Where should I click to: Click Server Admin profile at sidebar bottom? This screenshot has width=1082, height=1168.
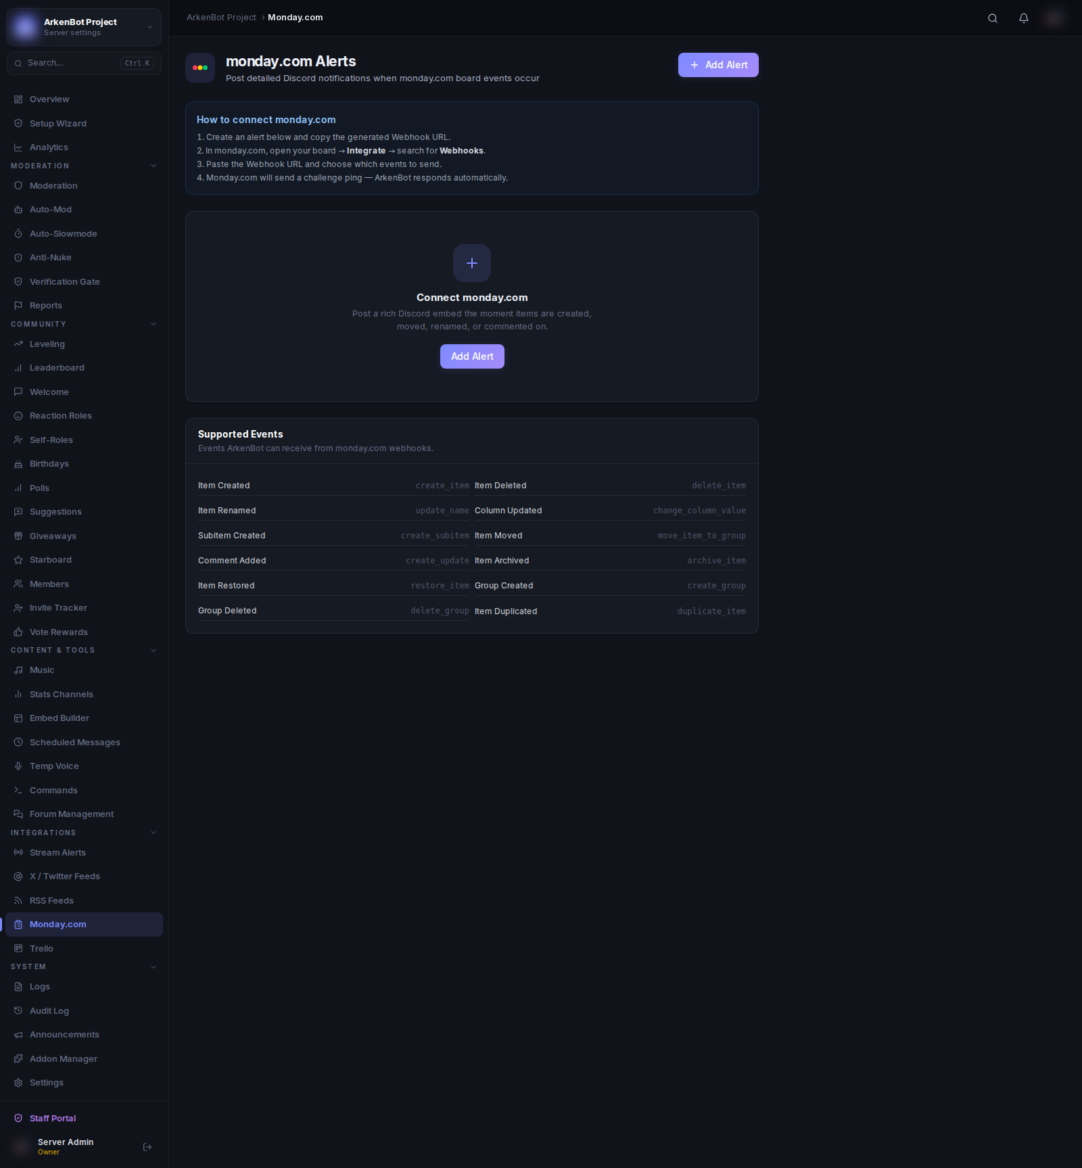pyautogui.click(x=66, y=1146)
